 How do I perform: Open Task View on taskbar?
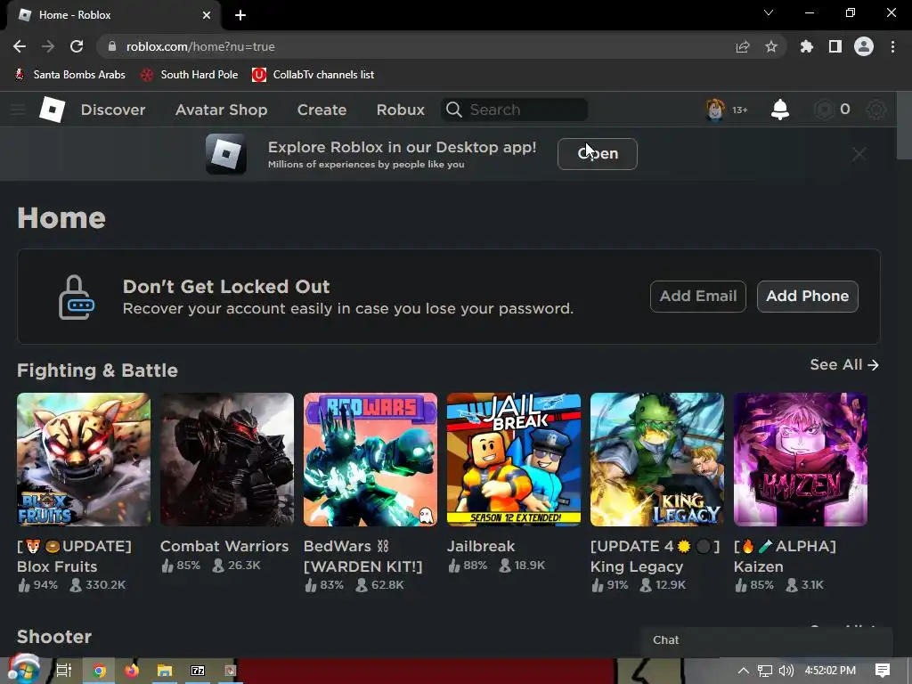tap(64, 671)
